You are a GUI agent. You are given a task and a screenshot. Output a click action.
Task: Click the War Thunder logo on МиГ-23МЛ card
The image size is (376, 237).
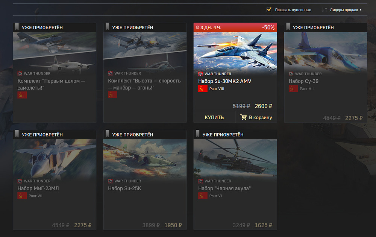point(20,181)
